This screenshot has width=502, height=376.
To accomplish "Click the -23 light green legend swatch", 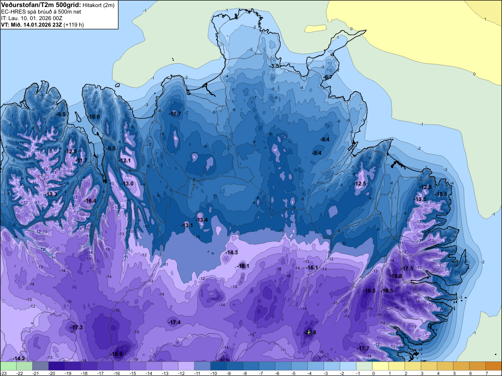I will pyautogui.click(x=8, y=366).
